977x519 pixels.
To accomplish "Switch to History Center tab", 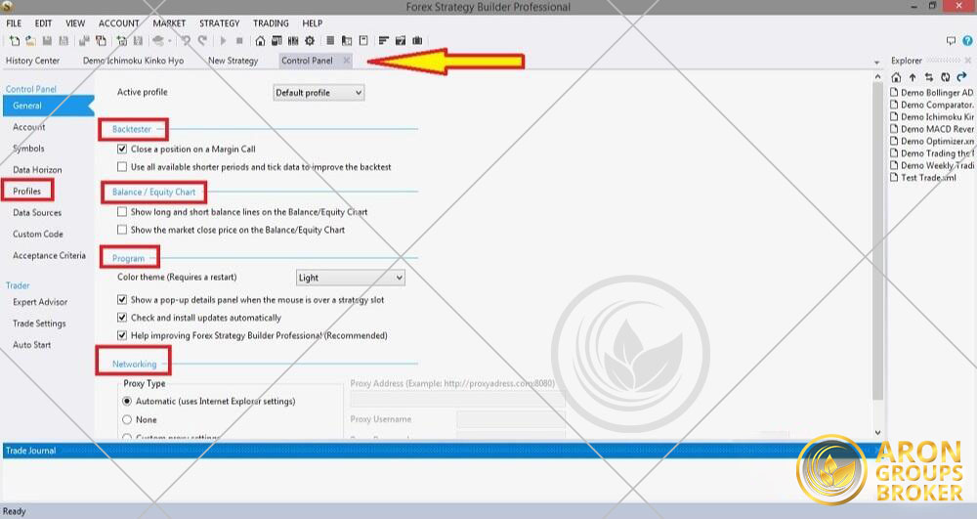I will (x=32, y=61).
